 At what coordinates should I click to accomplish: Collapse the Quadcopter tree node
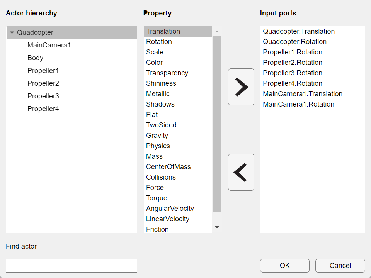pos(12,33)
